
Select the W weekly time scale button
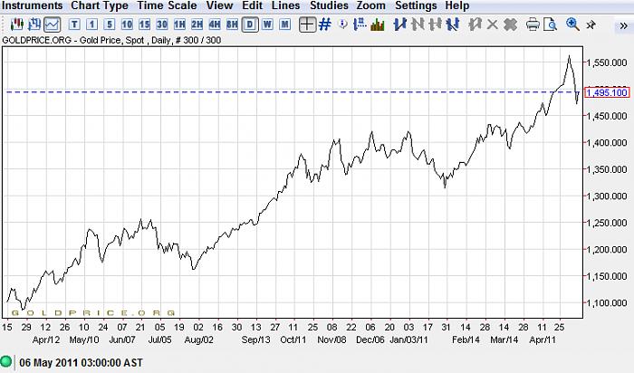click(x=268, y=24)
